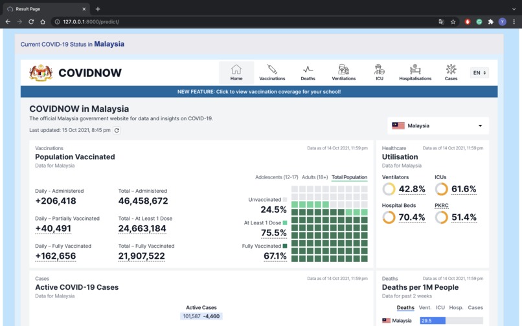The width and height of the screenshot is (522, 326).
Task: Open the Ventilations navigation item
Action: 343,72
